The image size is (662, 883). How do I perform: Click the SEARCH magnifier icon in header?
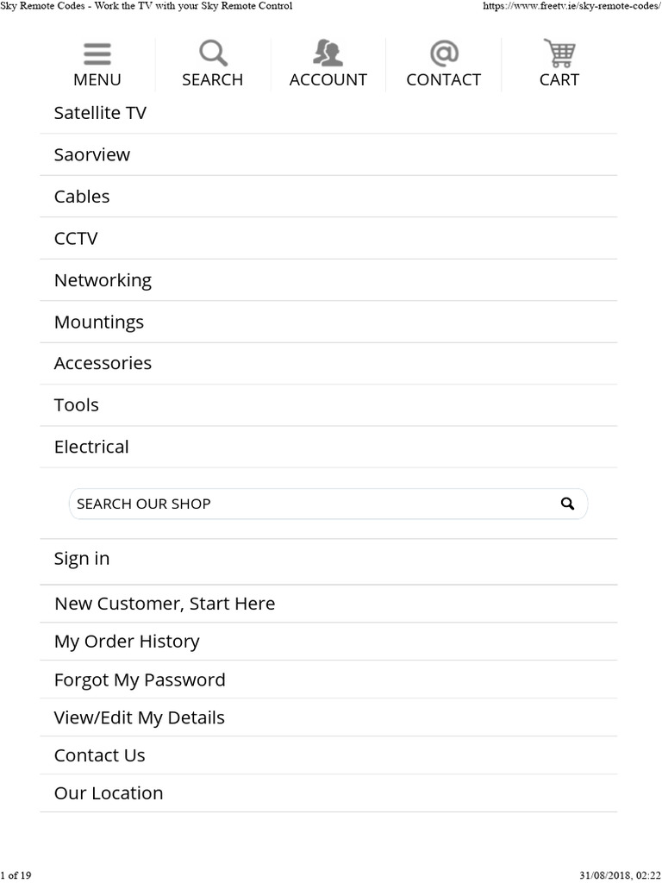212,54
